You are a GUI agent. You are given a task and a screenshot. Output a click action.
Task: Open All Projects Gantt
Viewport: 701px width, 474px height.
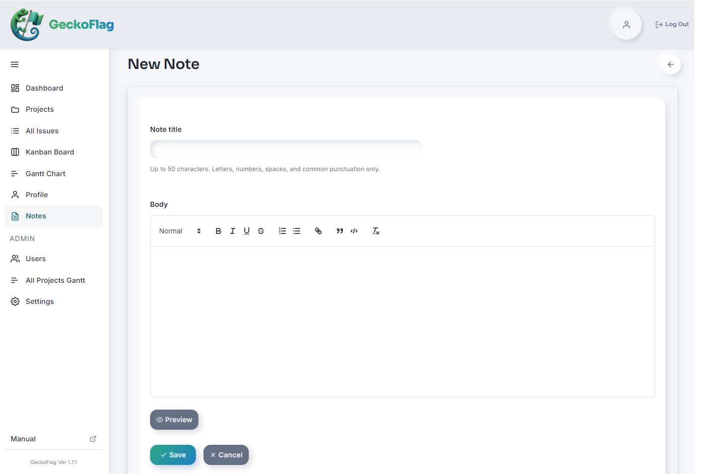(53, 280)
